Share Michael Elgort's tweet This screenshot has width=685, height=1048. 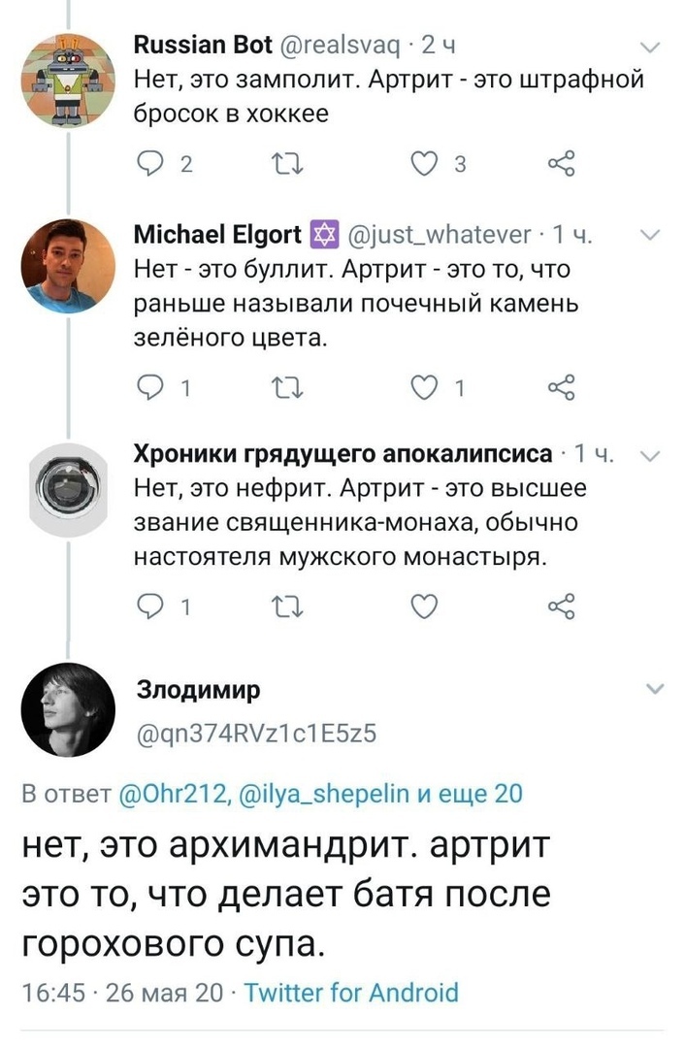click(562, 385)
